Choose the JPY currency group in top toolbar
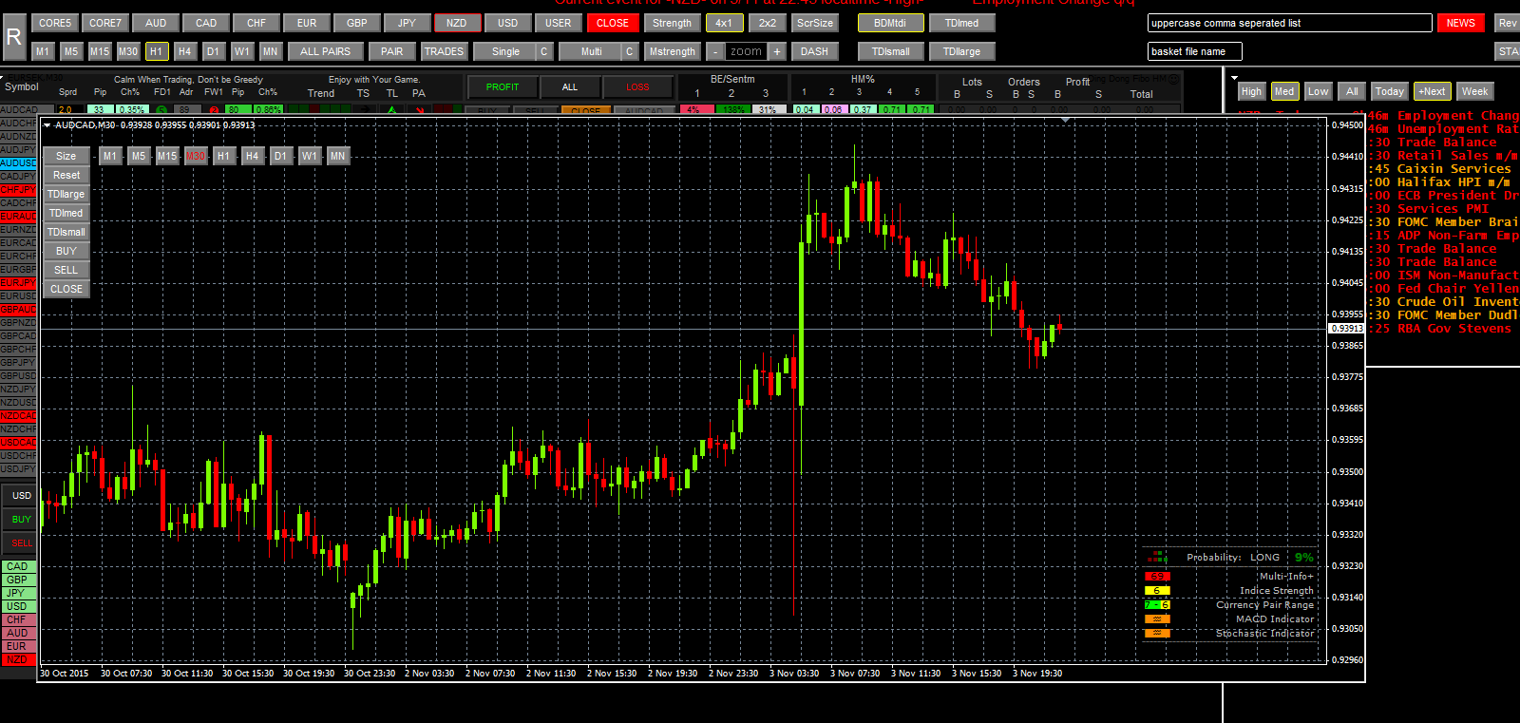The image size is (1520, 723). point(408,23)
